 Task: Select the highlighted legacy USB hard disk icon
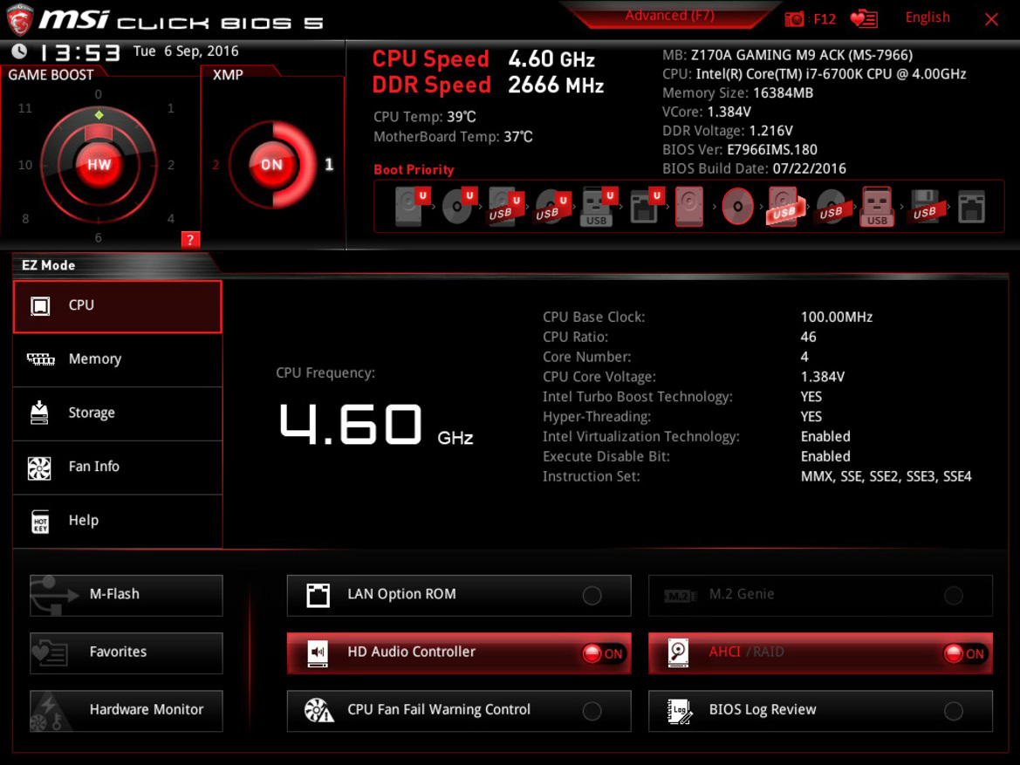point(784,206)
